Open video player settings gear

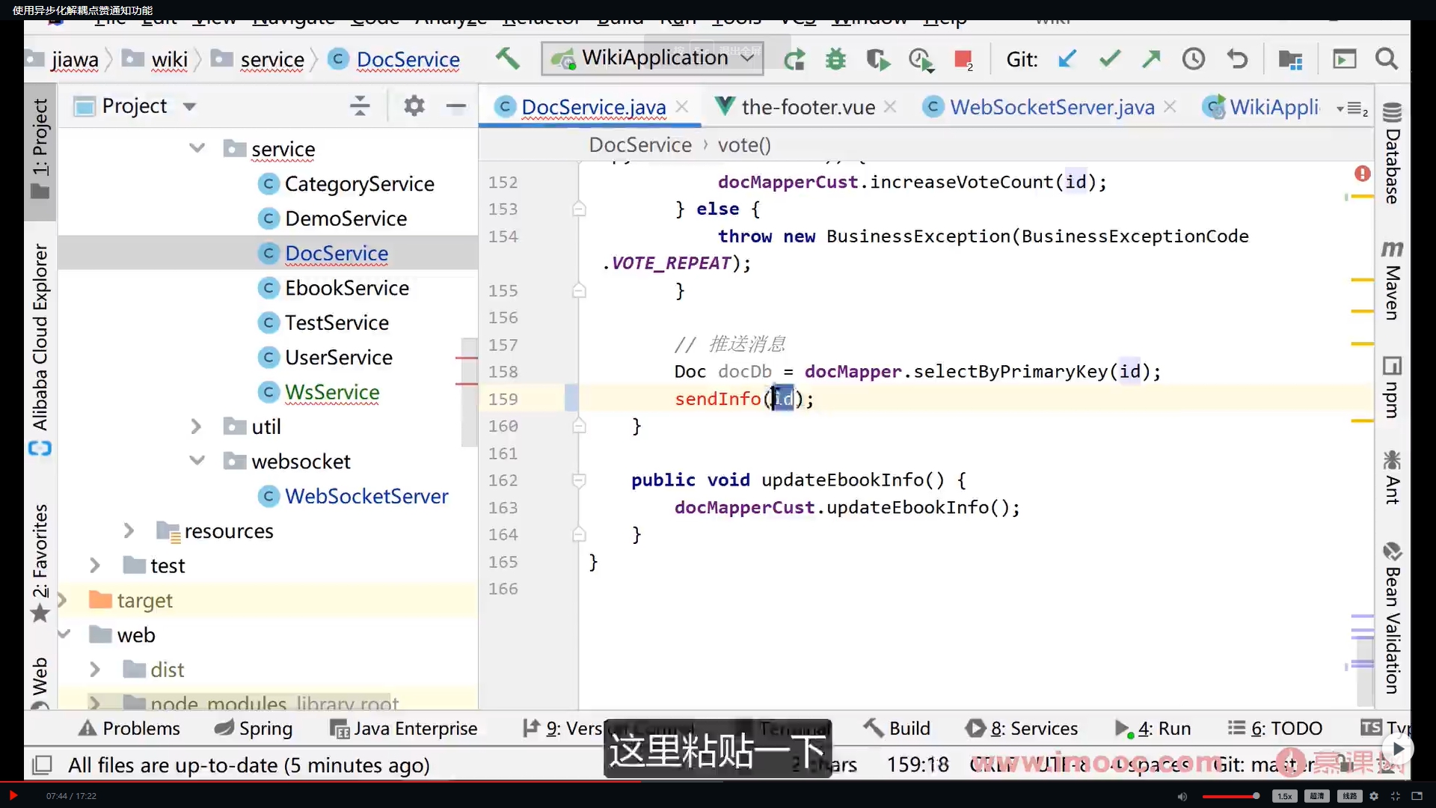coord(1374,796)
